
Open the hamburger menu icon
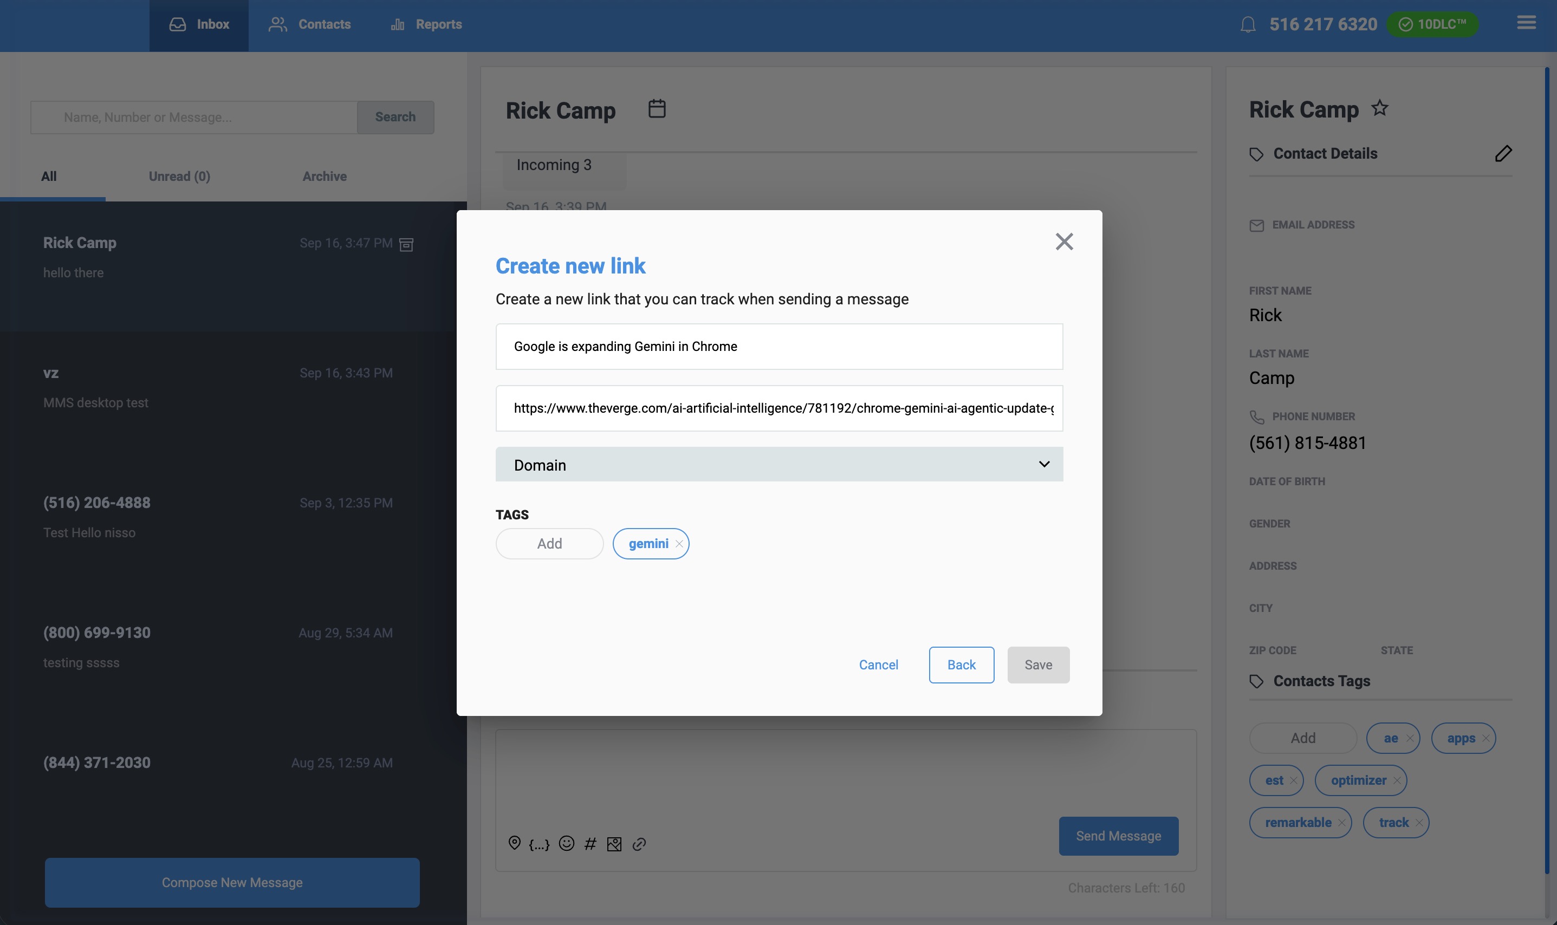pyautogui.click(x=1526, y=23)
